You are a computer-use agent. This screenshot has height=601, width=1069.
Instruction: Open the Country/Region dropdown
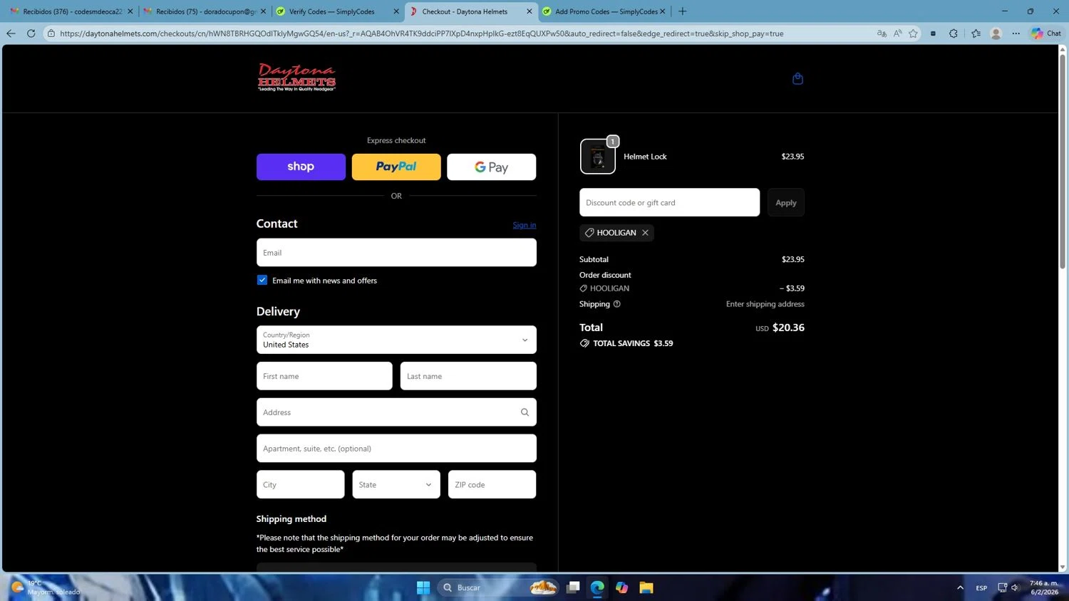396,340
